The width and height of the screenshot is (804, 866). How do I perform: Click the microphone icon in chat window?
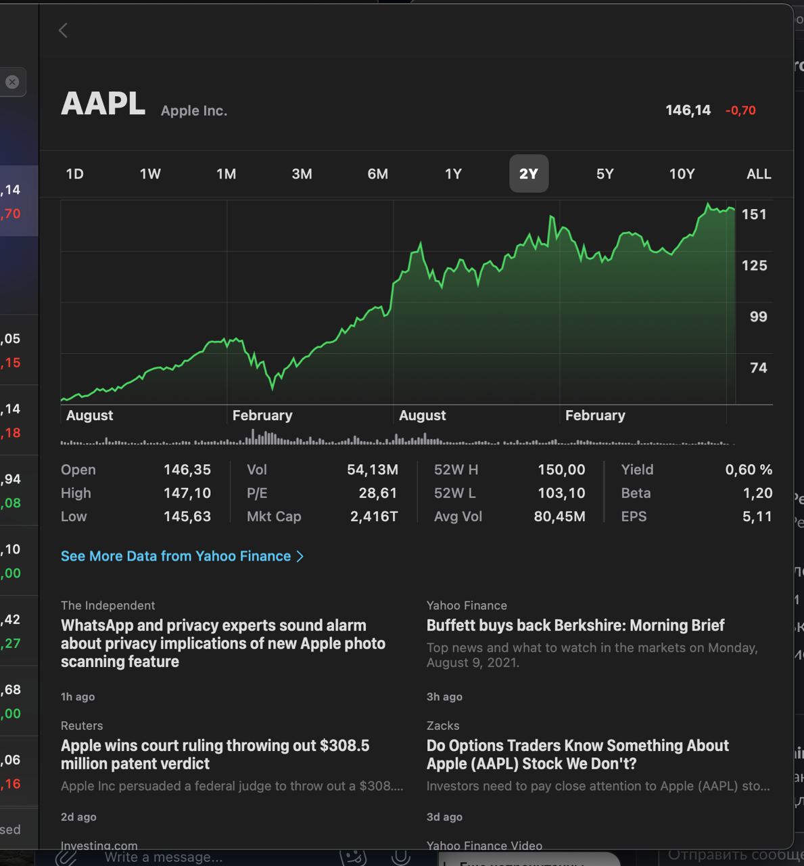(x=400, y=857)
